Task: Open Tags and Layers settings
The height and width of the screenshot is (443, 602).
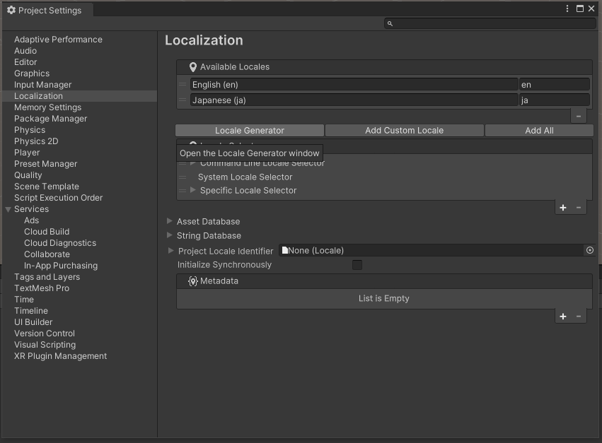Action: point(47,277)
